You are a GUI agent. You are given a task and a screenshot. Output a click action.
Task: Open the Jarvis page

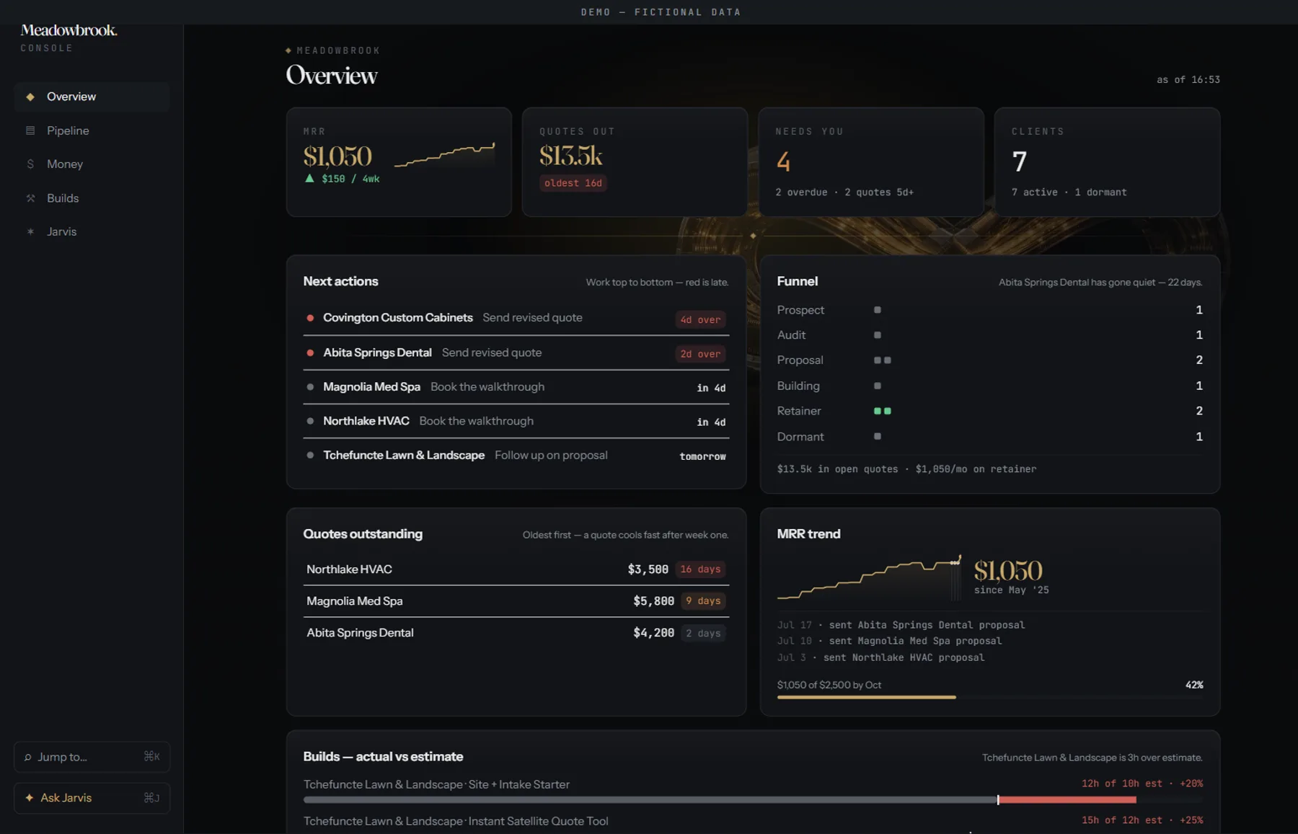click(92, 232)
